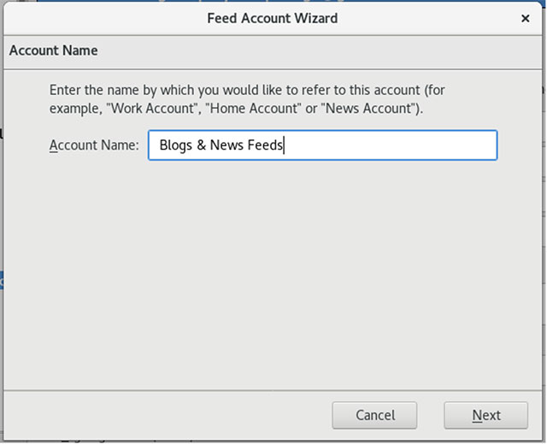This screenshot has width=547, height=444.
Task: Click the "News Account" example text
Action: (372, 108)
